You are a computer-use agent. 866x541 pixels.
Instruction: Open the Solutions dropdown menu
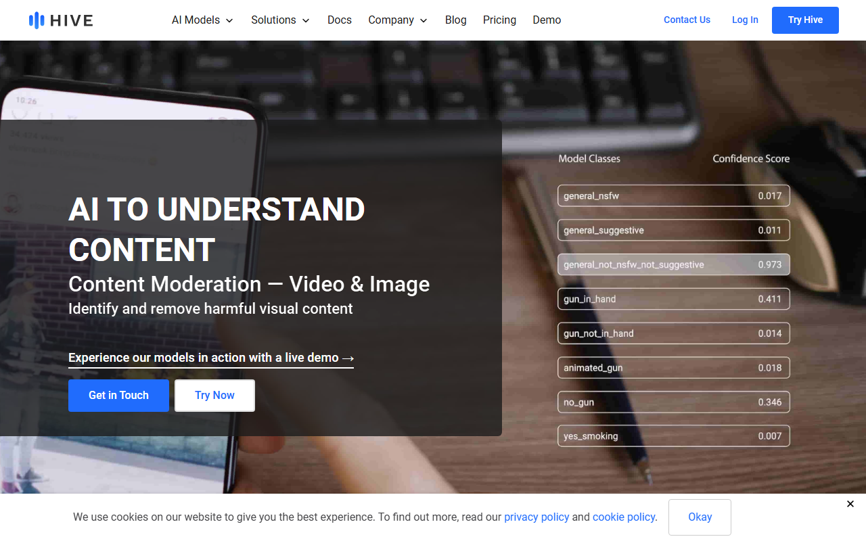pos(280,20)
